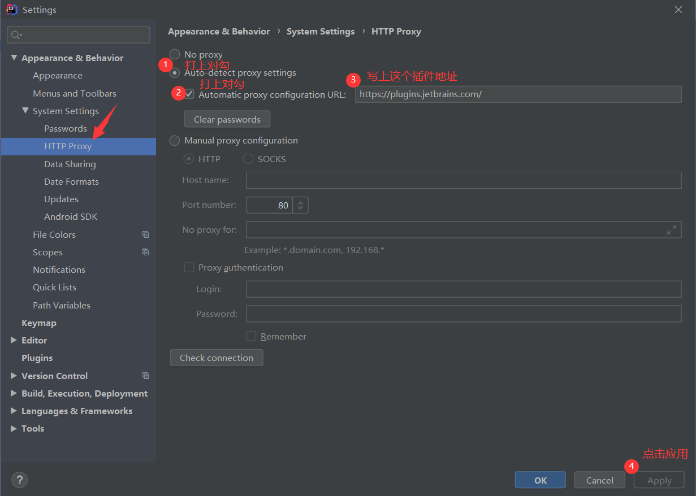The image size is (696, 496).
Task: Open Date Formats settings
Action: click(71, 181)
